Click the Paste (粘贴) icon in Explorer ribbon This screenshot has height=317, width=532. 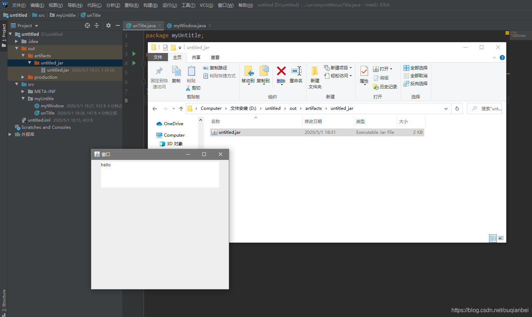click(x=191, y=74)
